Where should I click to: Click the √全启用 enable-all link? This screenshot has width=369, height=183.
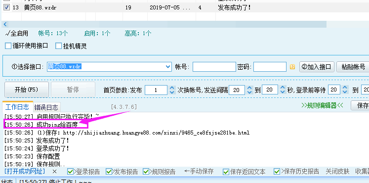16,34
